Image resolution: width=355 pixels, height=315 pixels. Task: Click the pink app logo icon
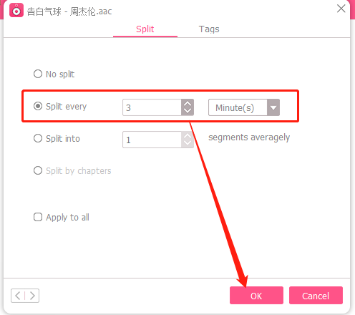16,10
